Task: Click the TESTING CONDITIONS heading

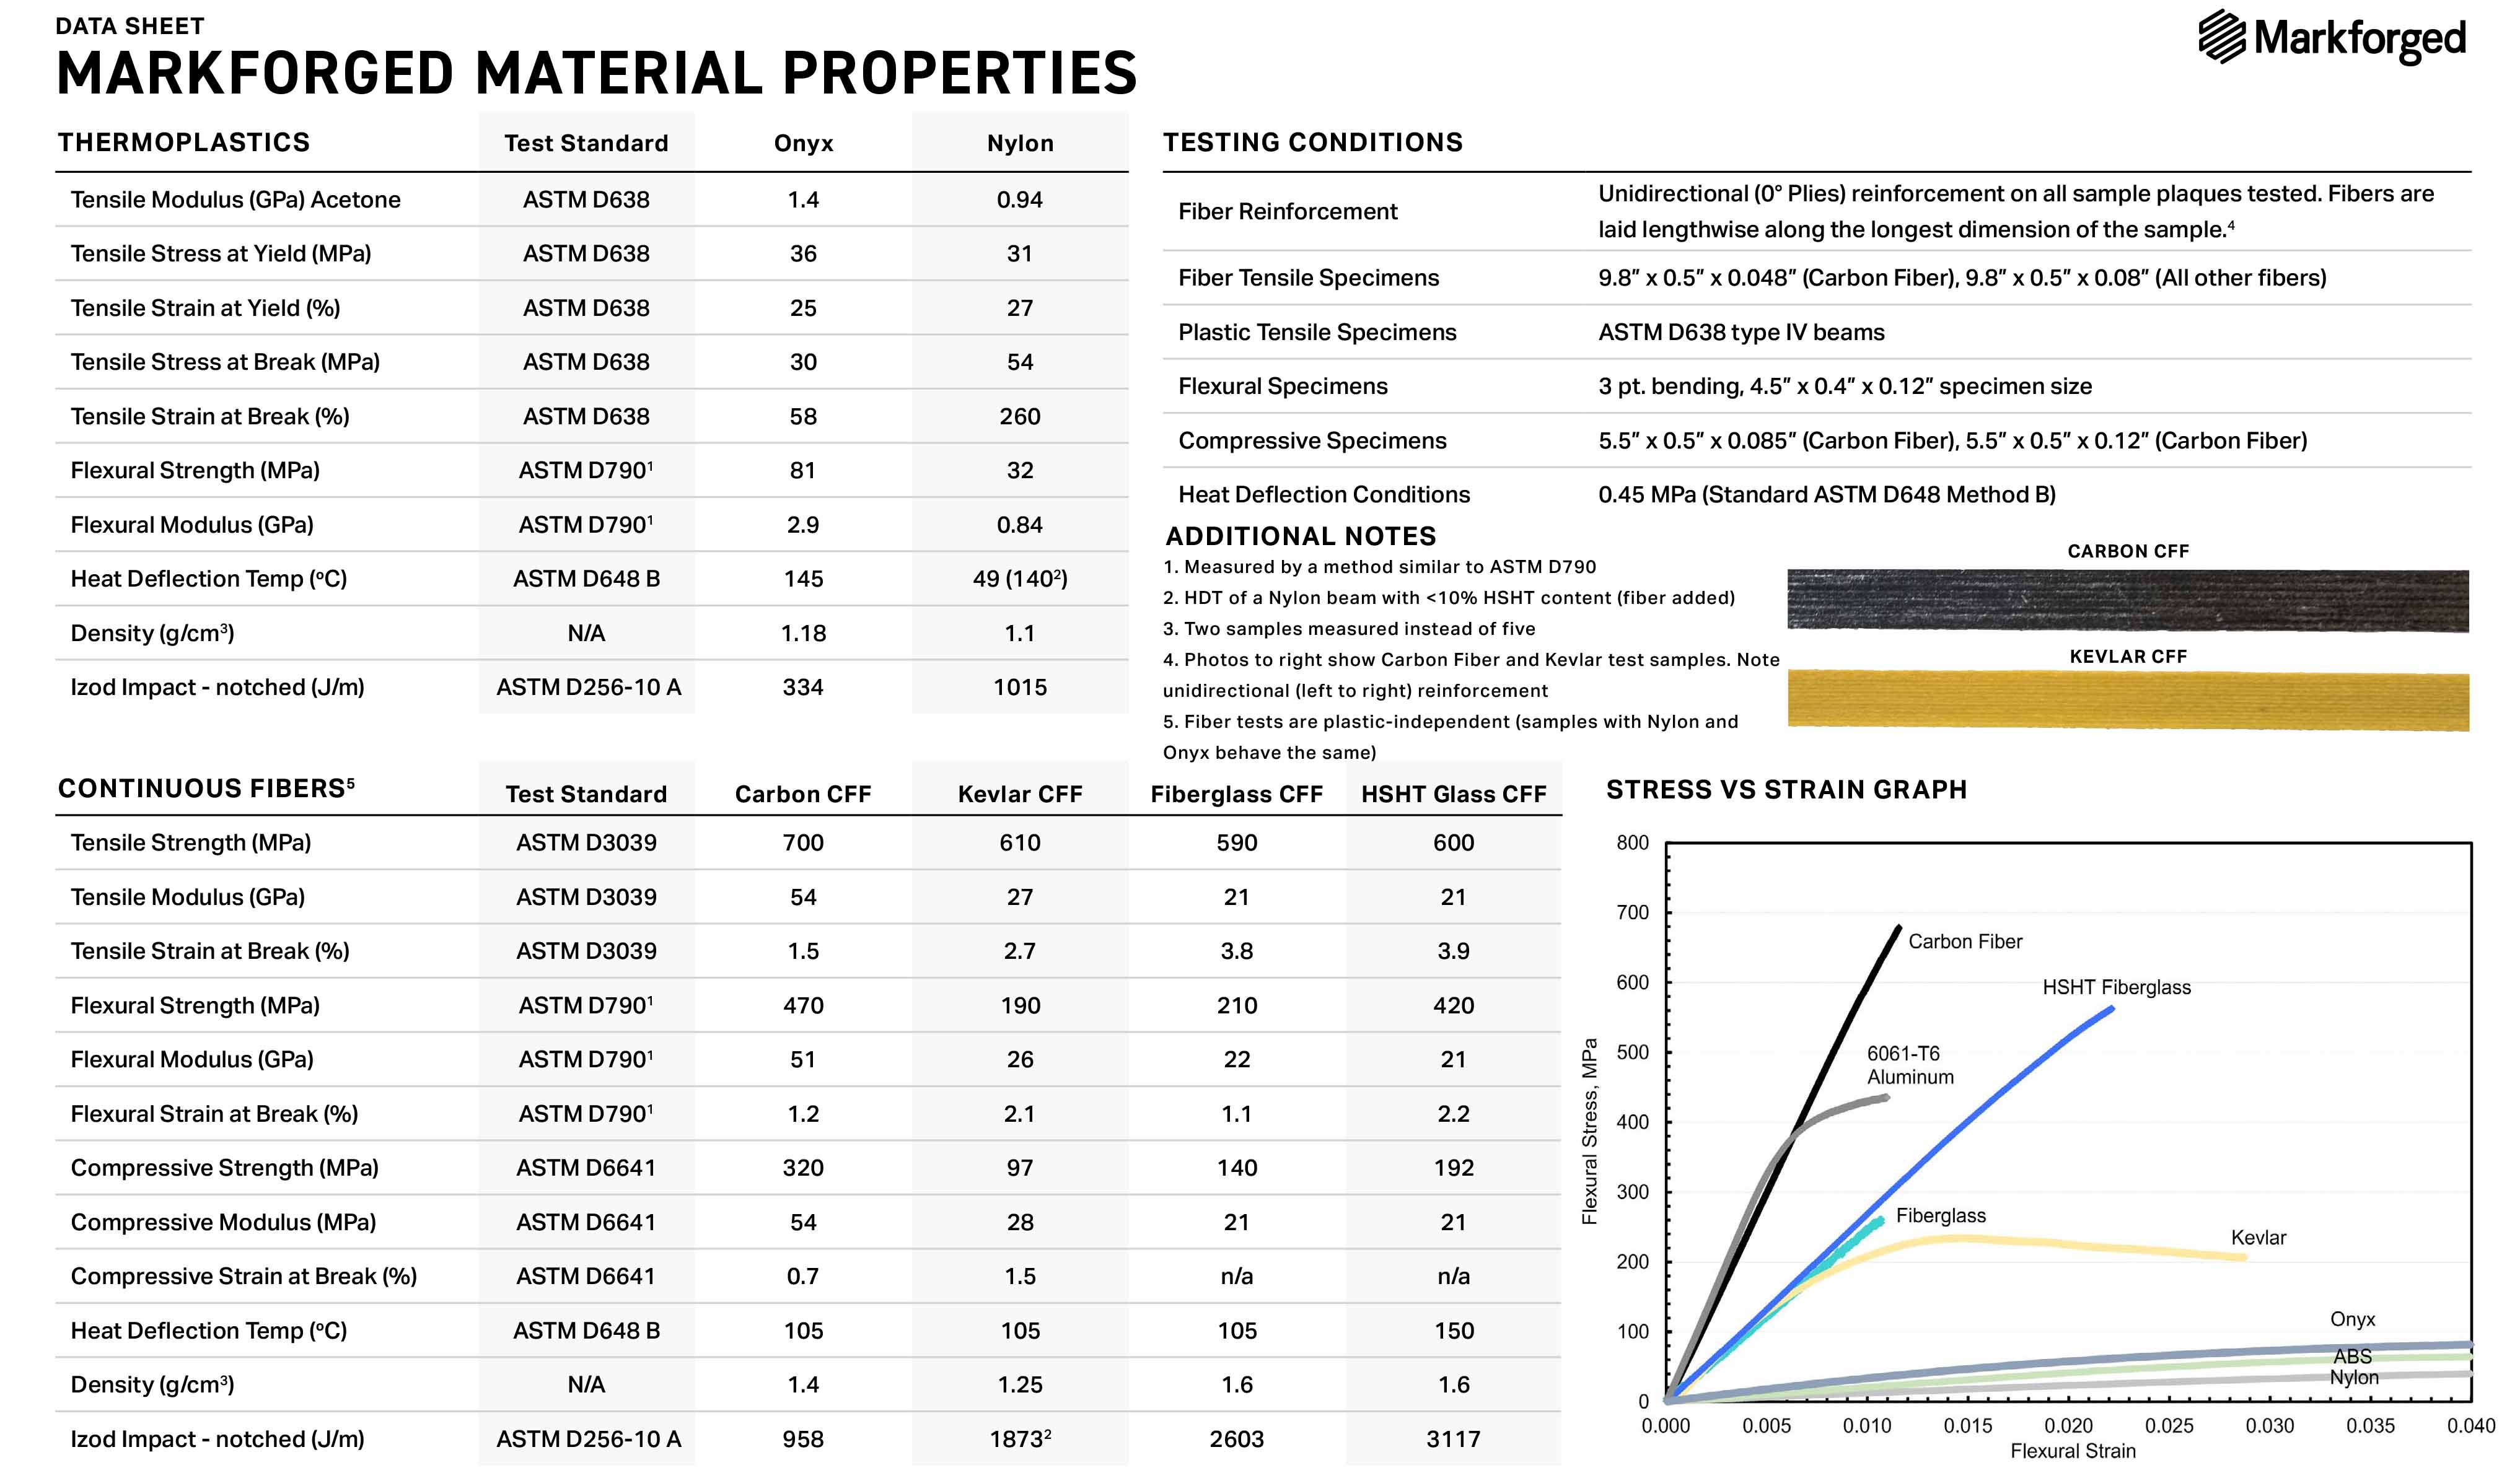Action: pos(1312,142)
